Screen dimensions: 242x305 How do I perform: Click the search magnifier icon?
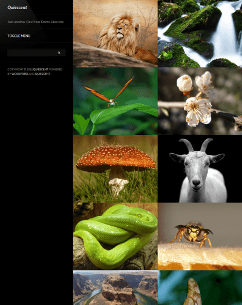tap(59, 53)
